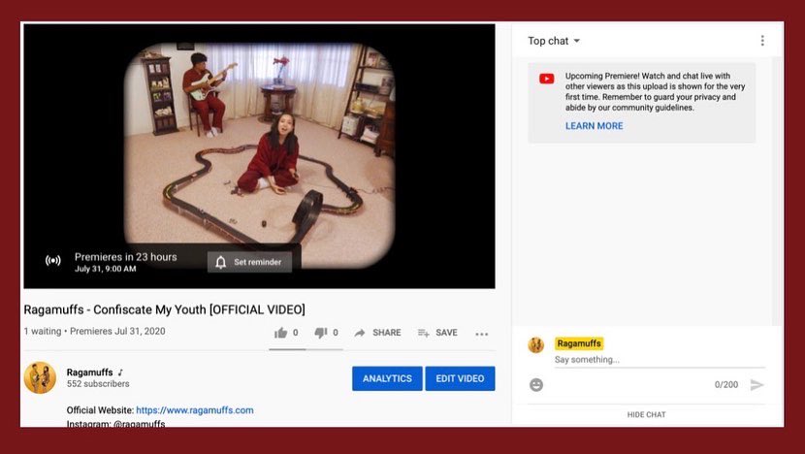This screenshot has height=454, width=805.
Task: Open the Top chat dropdown
Action: point(554,41)
